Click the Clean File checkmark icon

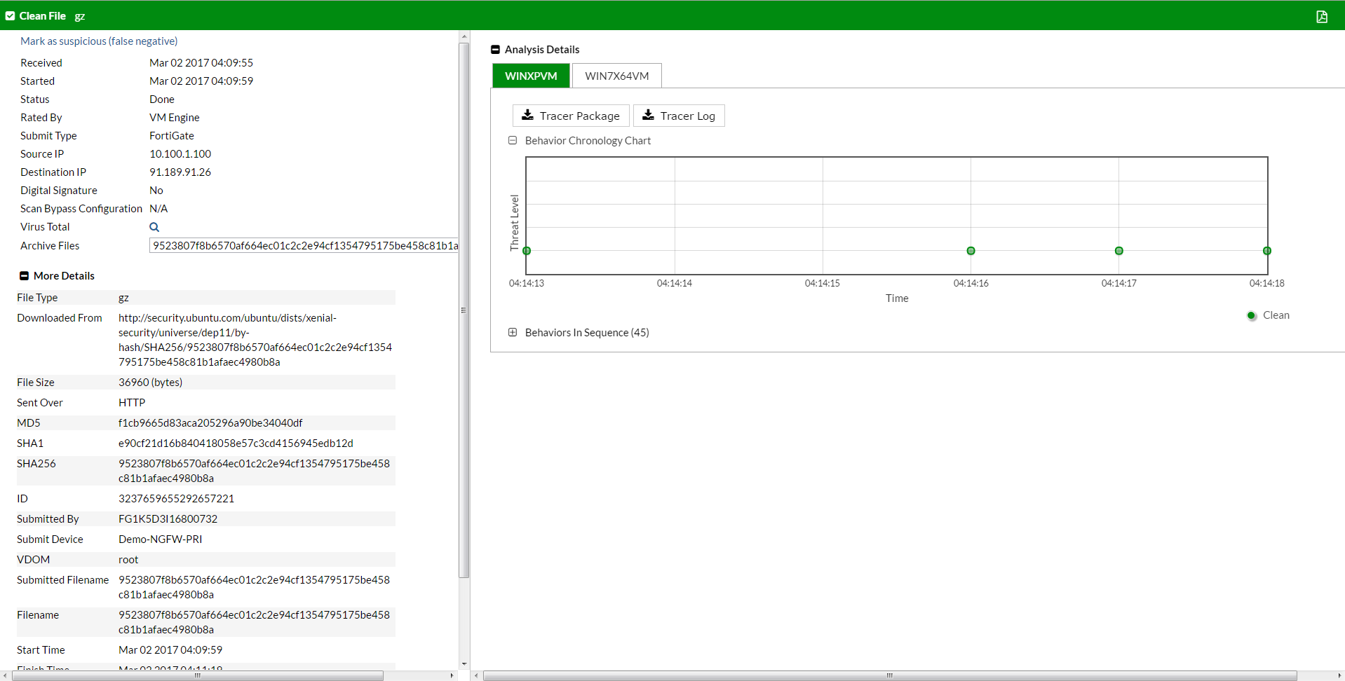click(10, 16)
